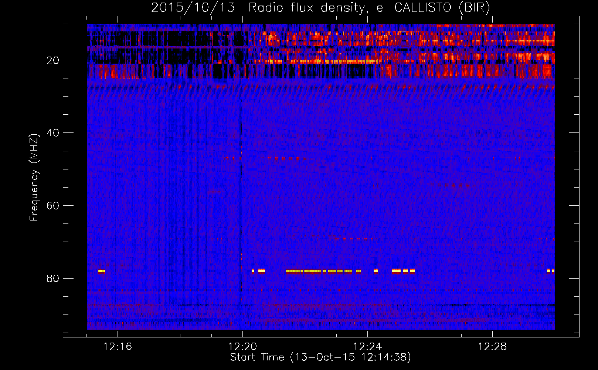Click the '12:16' time tick label
The image size is (598, 370).
click(118, 347)
